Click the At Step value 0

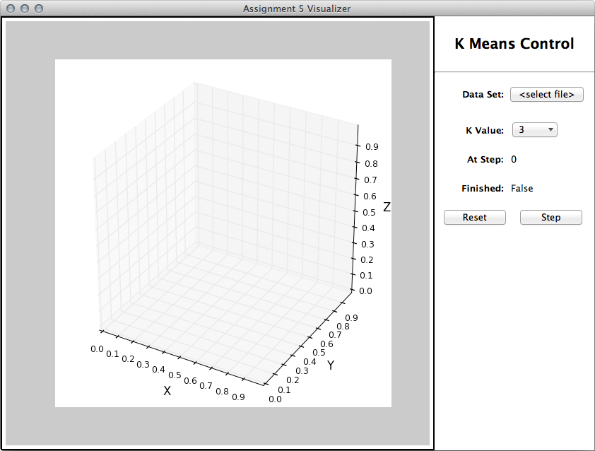tap(514, 160)
